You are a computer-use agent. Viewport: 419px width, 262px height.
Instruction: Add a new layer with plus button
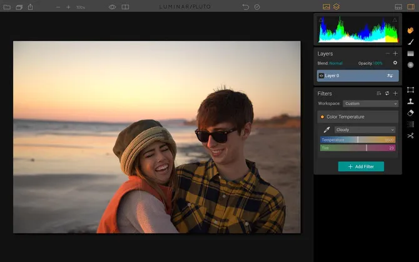click(x=395, y=54)
